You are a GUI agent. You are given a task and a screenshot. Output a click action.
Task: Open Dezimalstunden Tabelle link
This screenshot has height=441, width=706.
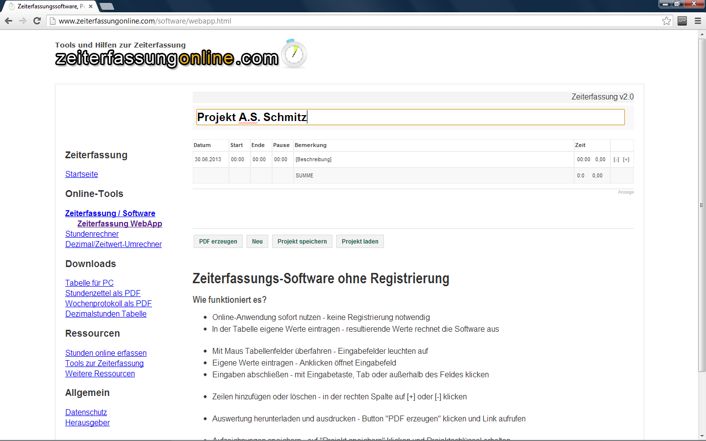click(x=106, y=314)
